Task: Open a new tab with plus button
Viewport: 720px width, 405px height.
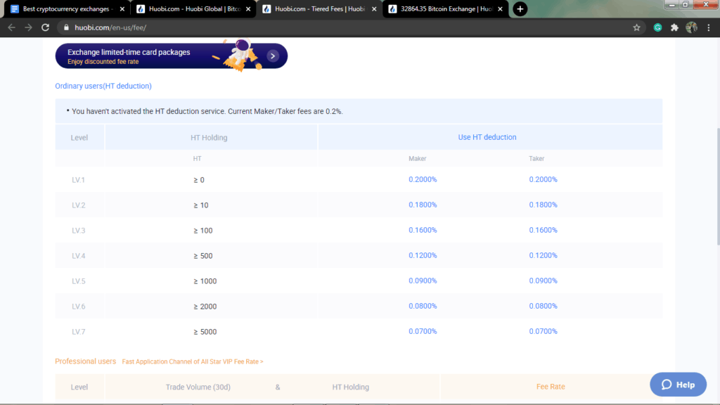Action: [x=520, y=8]
